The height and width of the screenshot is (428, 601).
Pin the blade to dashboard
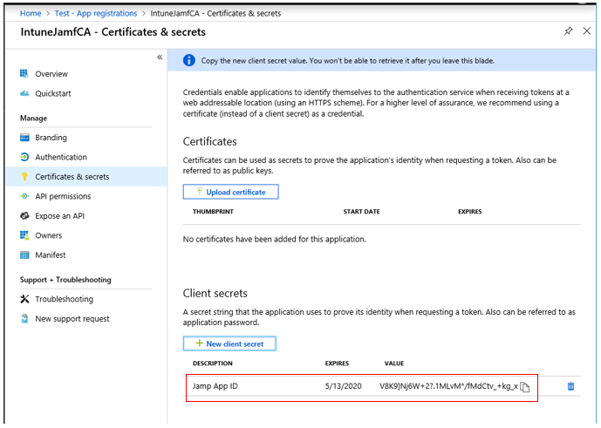coord(568,31)
